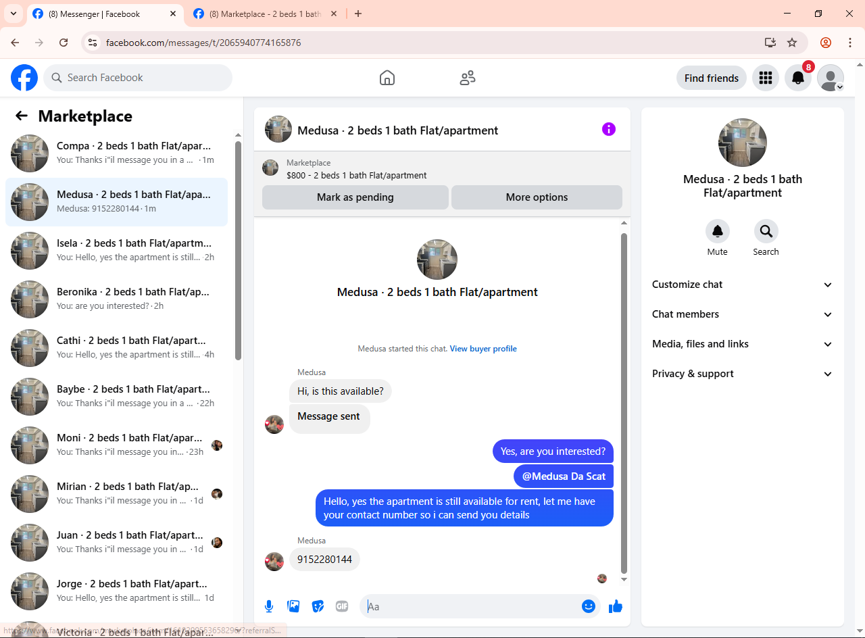
Task: Click Medusa's avatar beside the phone number
Action: tap(274, 562)
